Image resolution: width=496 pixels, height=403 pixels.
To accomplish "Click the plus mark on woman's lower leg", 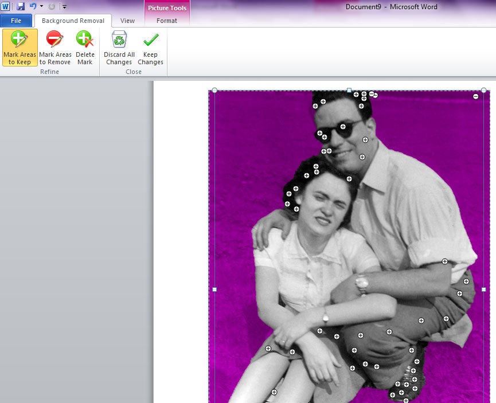I will click(x=274, y=392).
